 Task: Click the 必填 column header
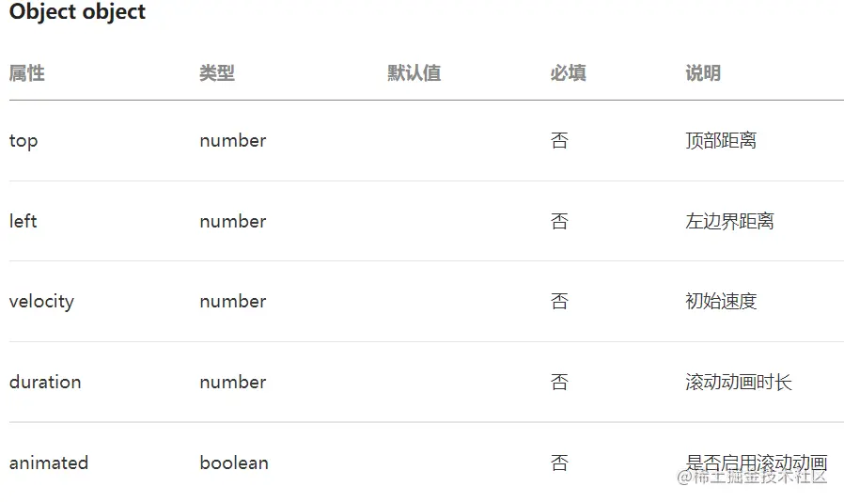click(568, 73)
